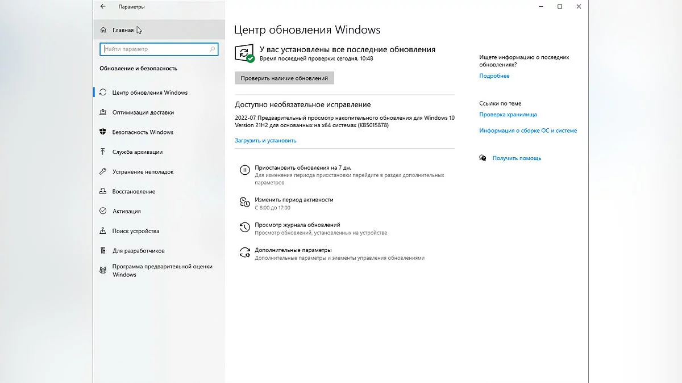Click the Главная home icon
This screenshot has height=383, width=682.
[x=103, y=30]
